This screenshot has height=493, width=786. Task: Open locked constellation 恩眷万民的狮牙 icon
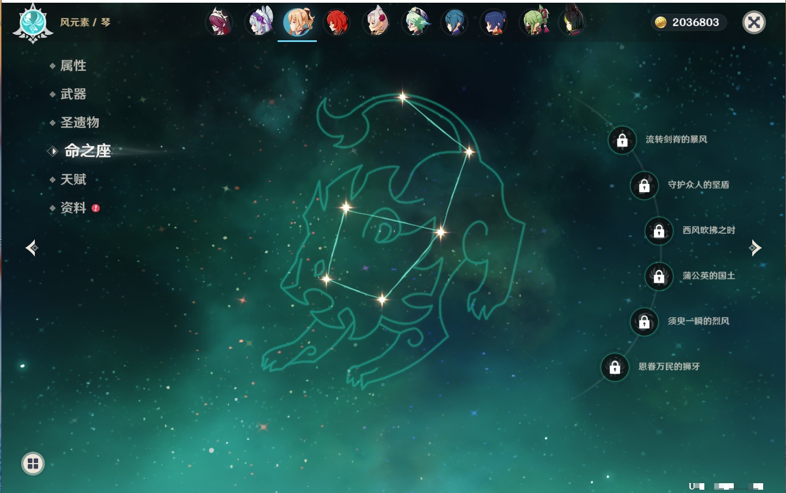[x=615, y=367]
